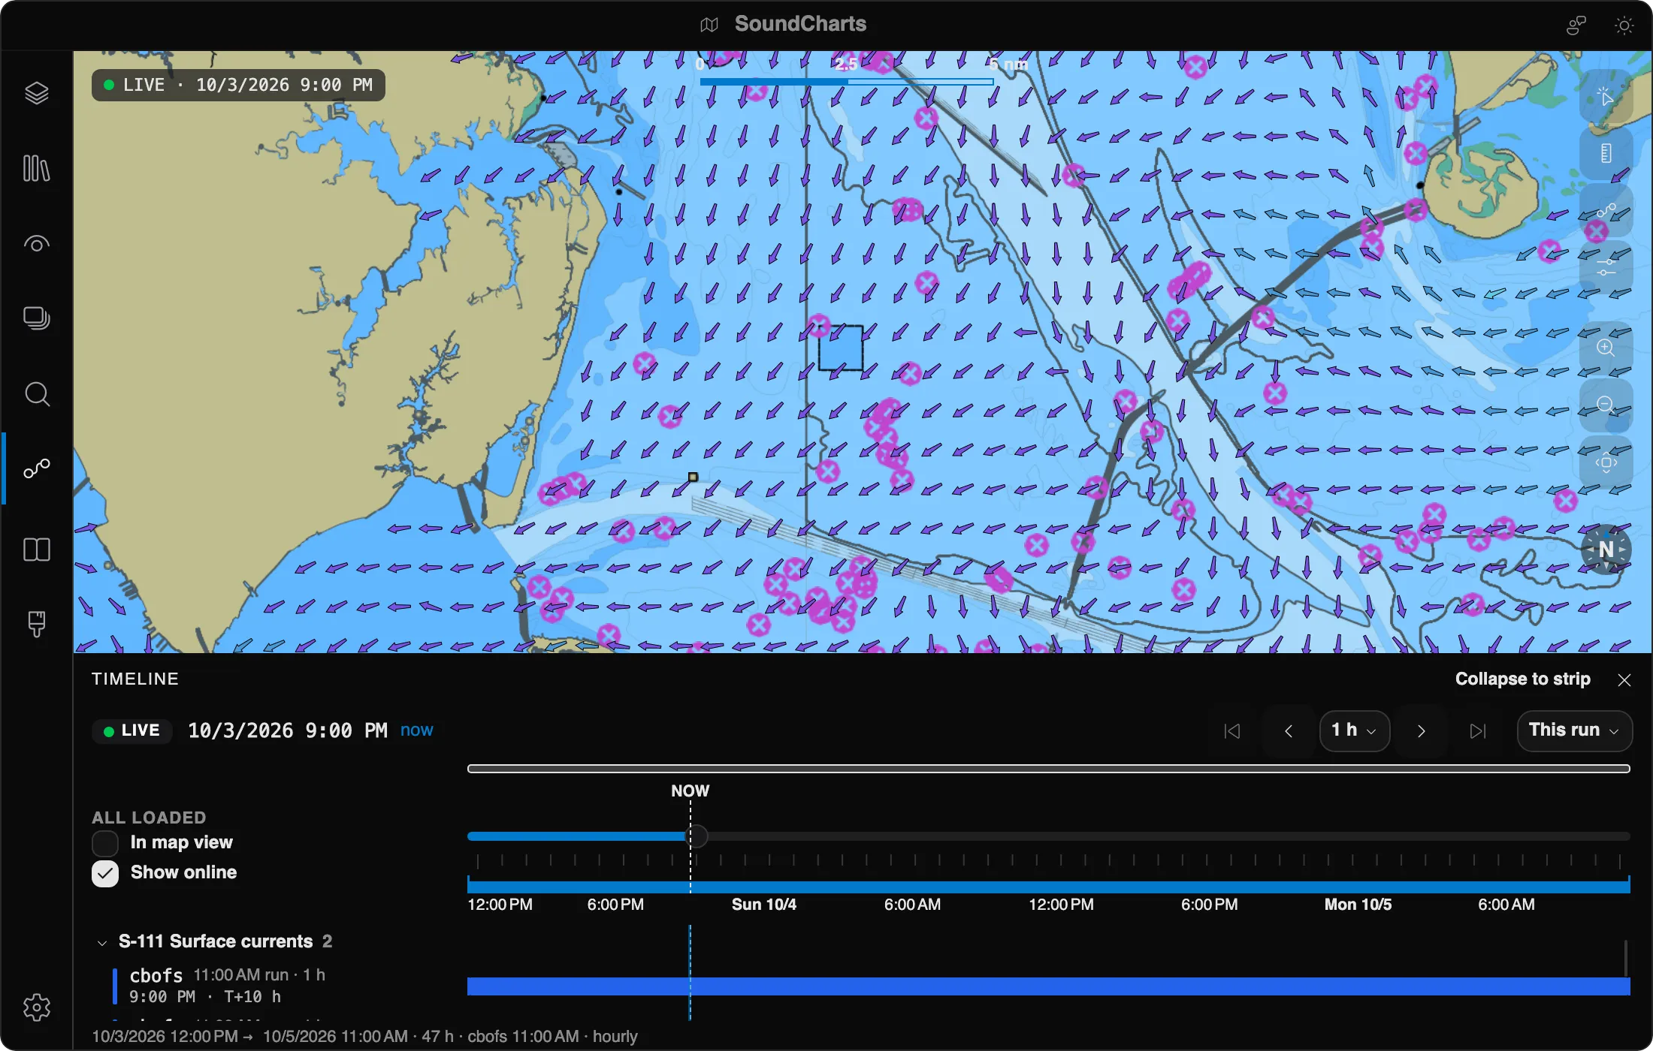
Task: Click the timeline slider handle
Action: [x=697, y=836]
